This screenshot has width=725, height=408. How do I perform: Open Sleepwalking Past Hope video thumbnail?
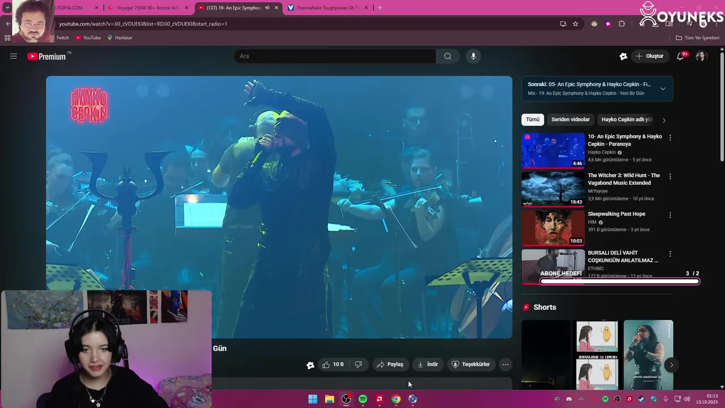pyautogui.click(x=553, y=228)
